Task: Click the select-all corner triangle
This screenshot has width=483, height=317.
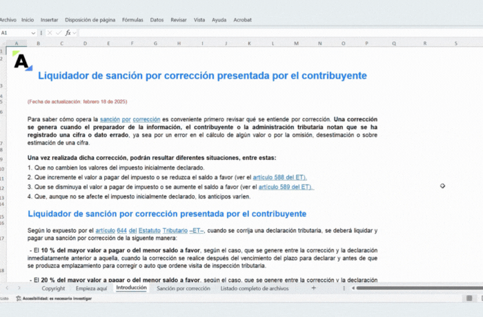Action: point(3,43)
